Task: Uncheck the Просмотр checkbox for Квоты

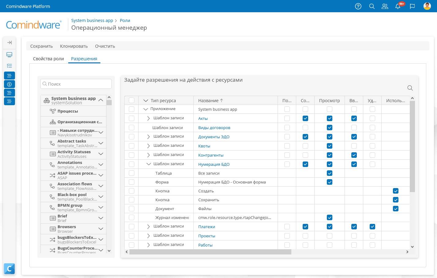Action: [330, 146]
